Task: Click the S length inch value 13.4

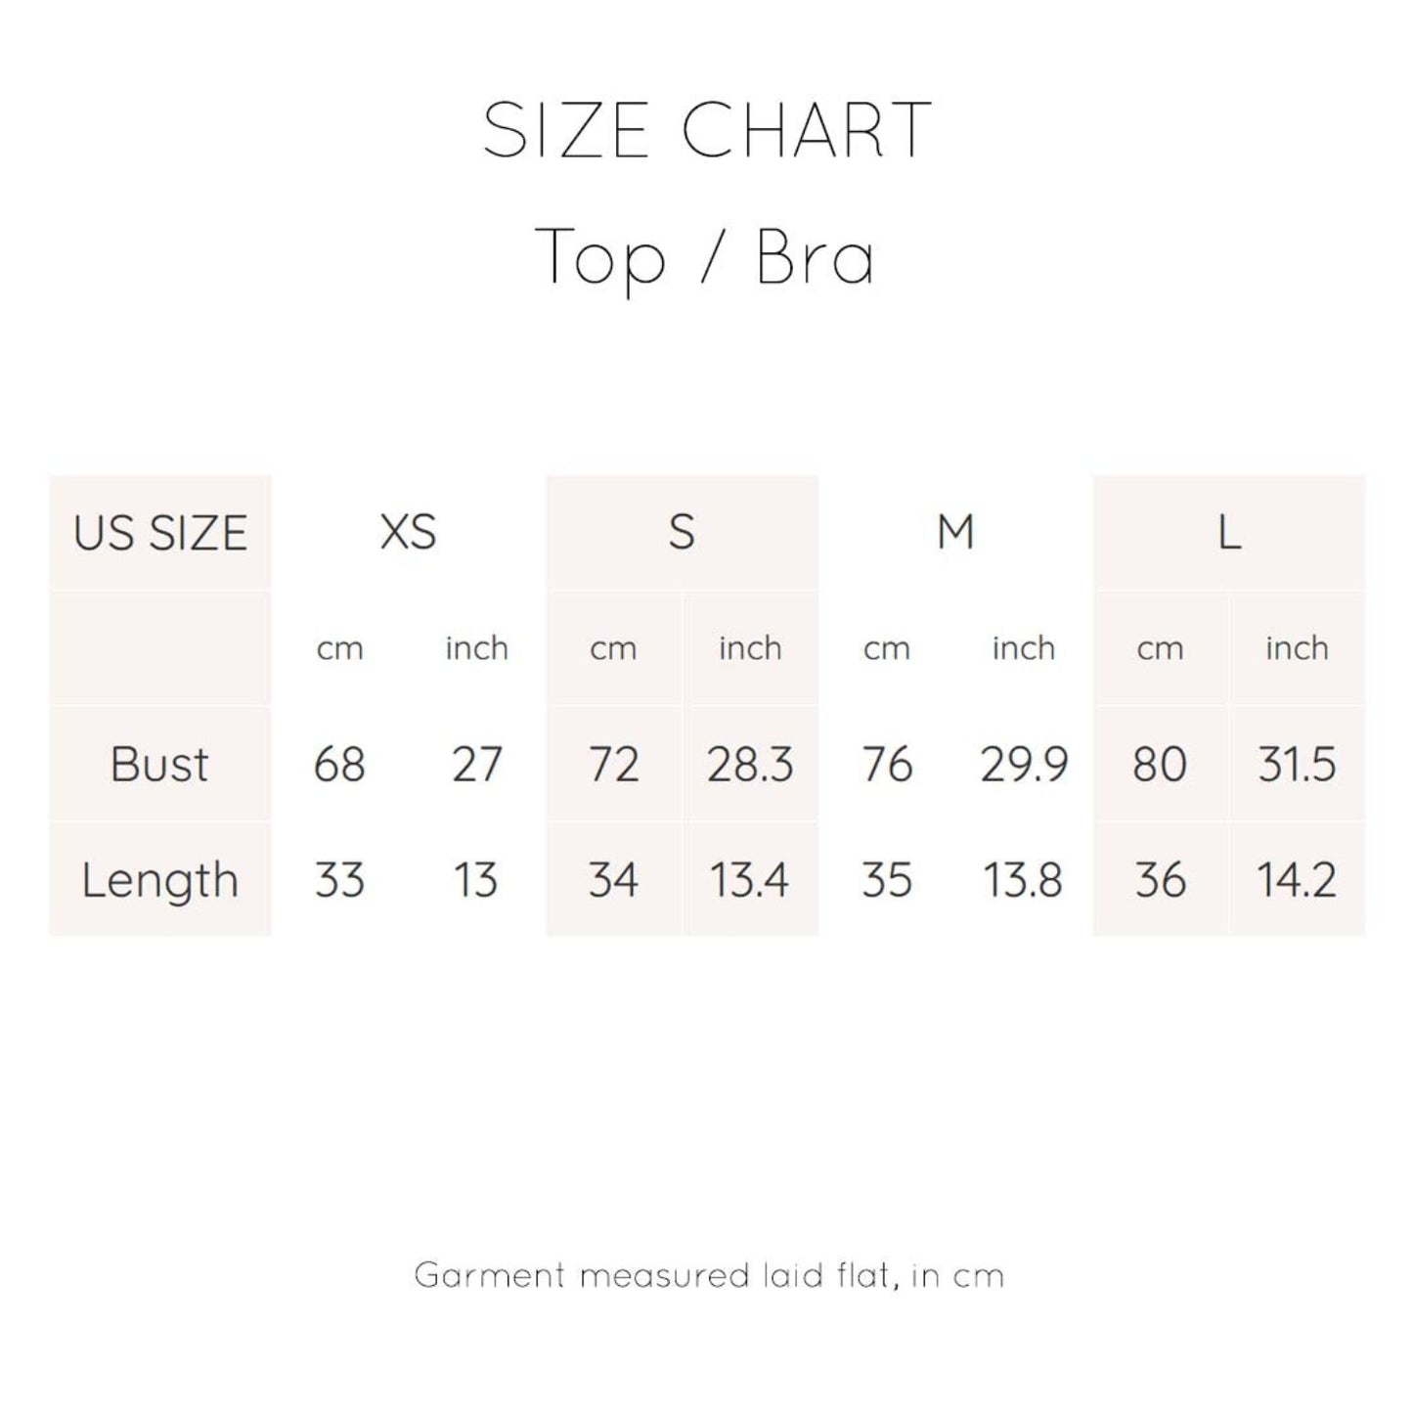Action: point(749,880)
